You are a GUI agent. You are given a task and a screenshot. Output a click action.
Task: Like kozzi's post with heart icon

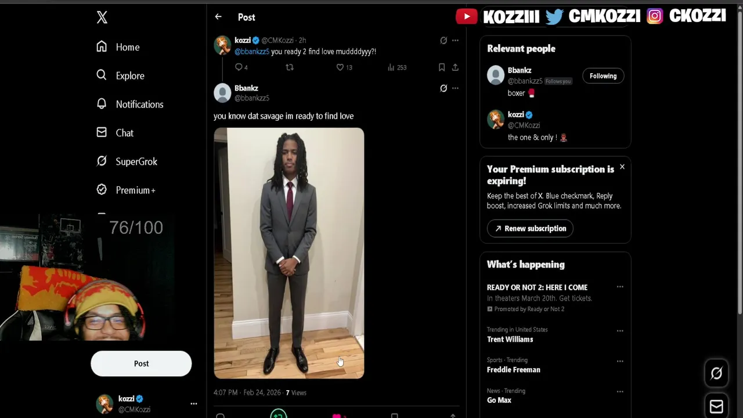tap(340, 67)
